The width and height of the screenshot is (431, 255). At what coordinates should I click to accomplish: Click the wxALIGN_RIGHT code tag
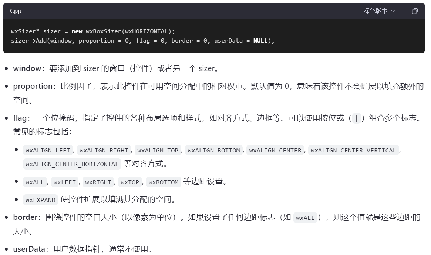(x=103, y=150)
